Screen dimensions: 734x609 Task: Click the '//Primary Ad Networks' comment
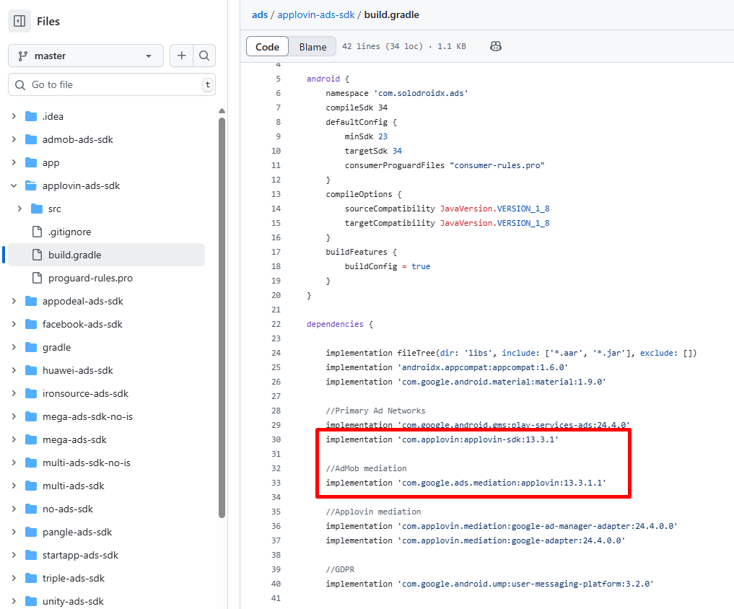click(375, 411)
